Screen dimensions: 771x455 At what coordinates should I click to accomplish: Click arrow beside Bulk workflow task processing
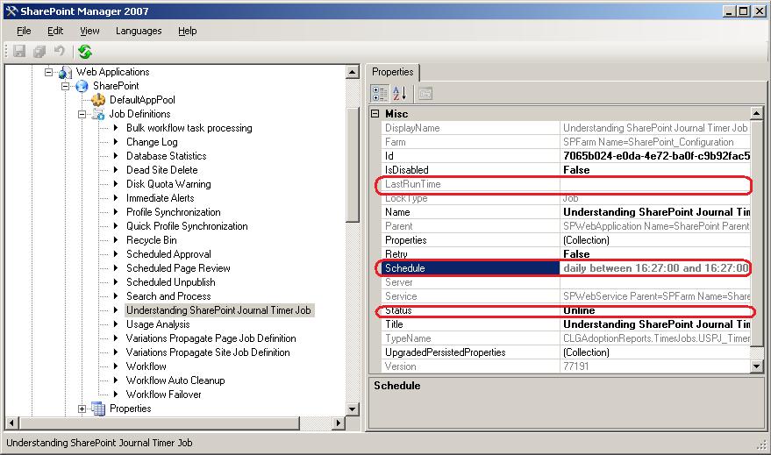pyautogui.click(x=116, y=128)
